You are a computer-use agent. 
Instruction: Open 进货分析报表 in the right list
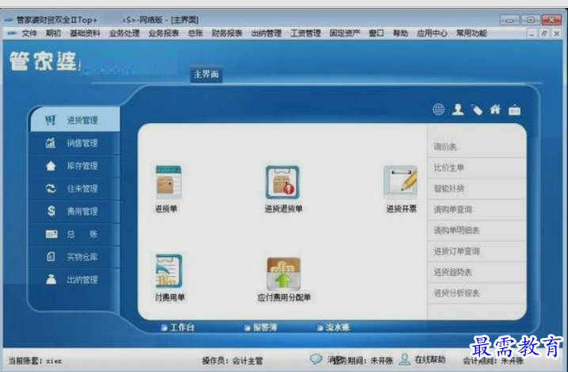point(477,293)
